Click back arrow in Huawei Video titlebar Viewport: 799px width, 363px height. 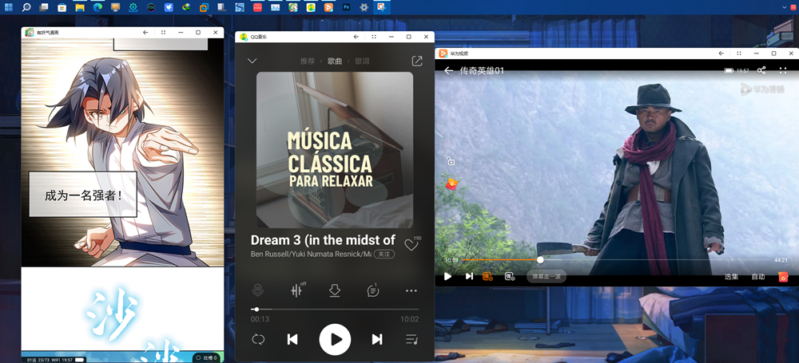tap(721, 53)
